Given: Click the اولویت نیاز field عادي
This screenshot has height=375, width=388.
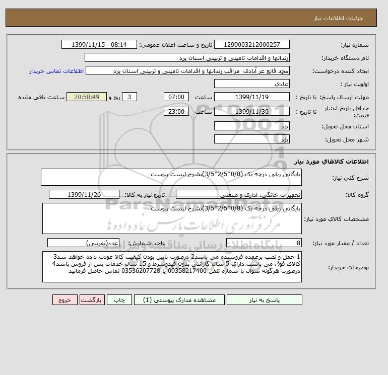Looking at the screenshot, I should (251, 84).
